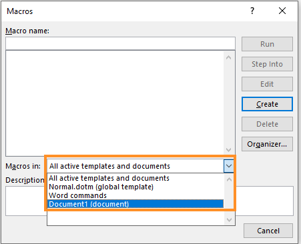Click the Macro name input field

click(x=120, y=43)
